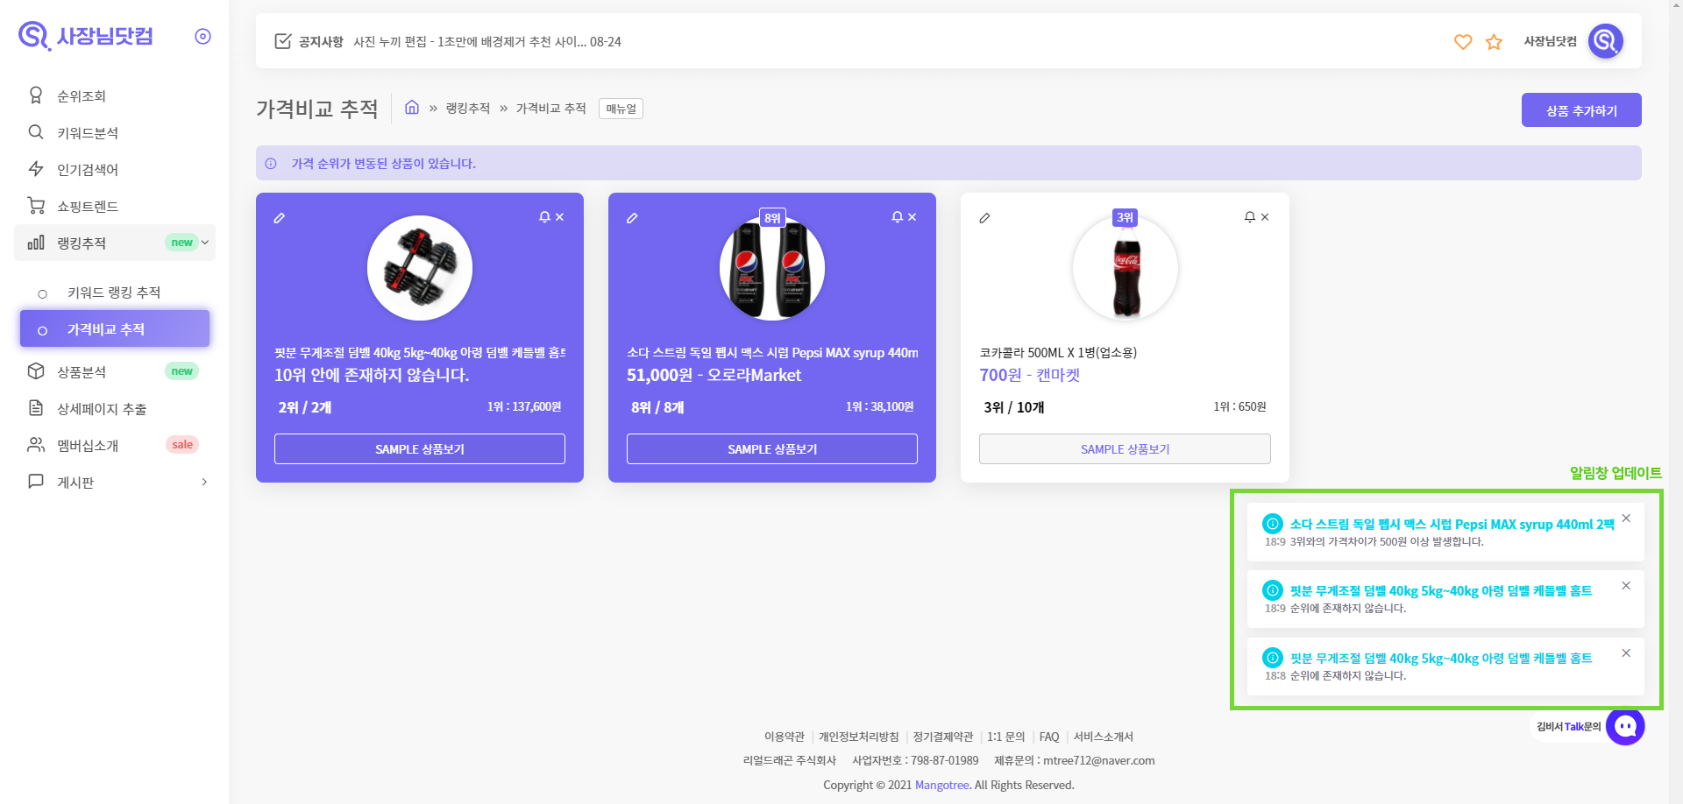Image resolution: width=1683 pixels, height=804 pixels.
Task: Open 소다 스트림 Pepsi MAX notification title
Action: [1452, 524]
